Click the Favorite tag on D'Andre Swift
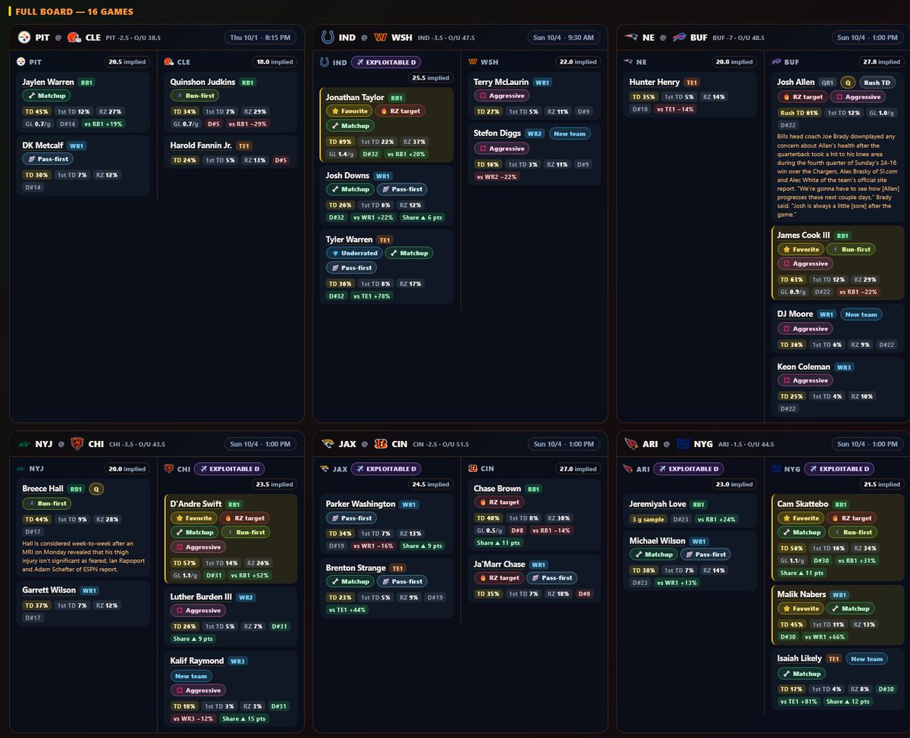This screenshot has width=910, height=738. (193, 518)
